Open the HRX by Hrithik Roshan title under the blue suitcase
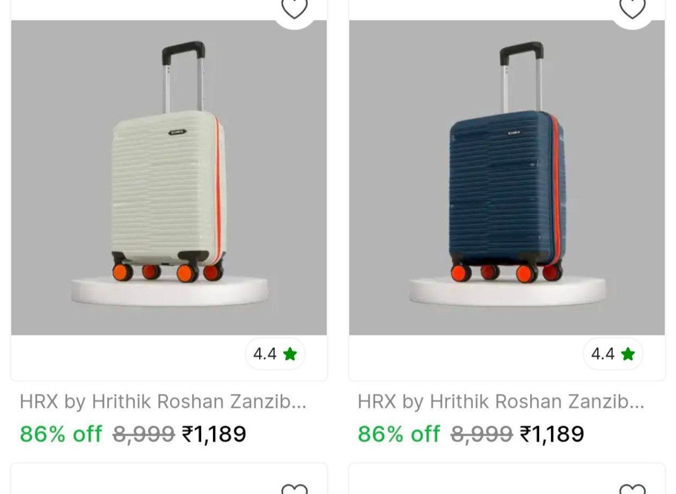 tap(501, 402)
